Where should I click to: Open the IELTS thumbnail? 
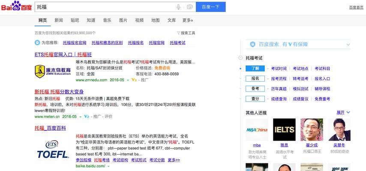click(x=284, y=130)
